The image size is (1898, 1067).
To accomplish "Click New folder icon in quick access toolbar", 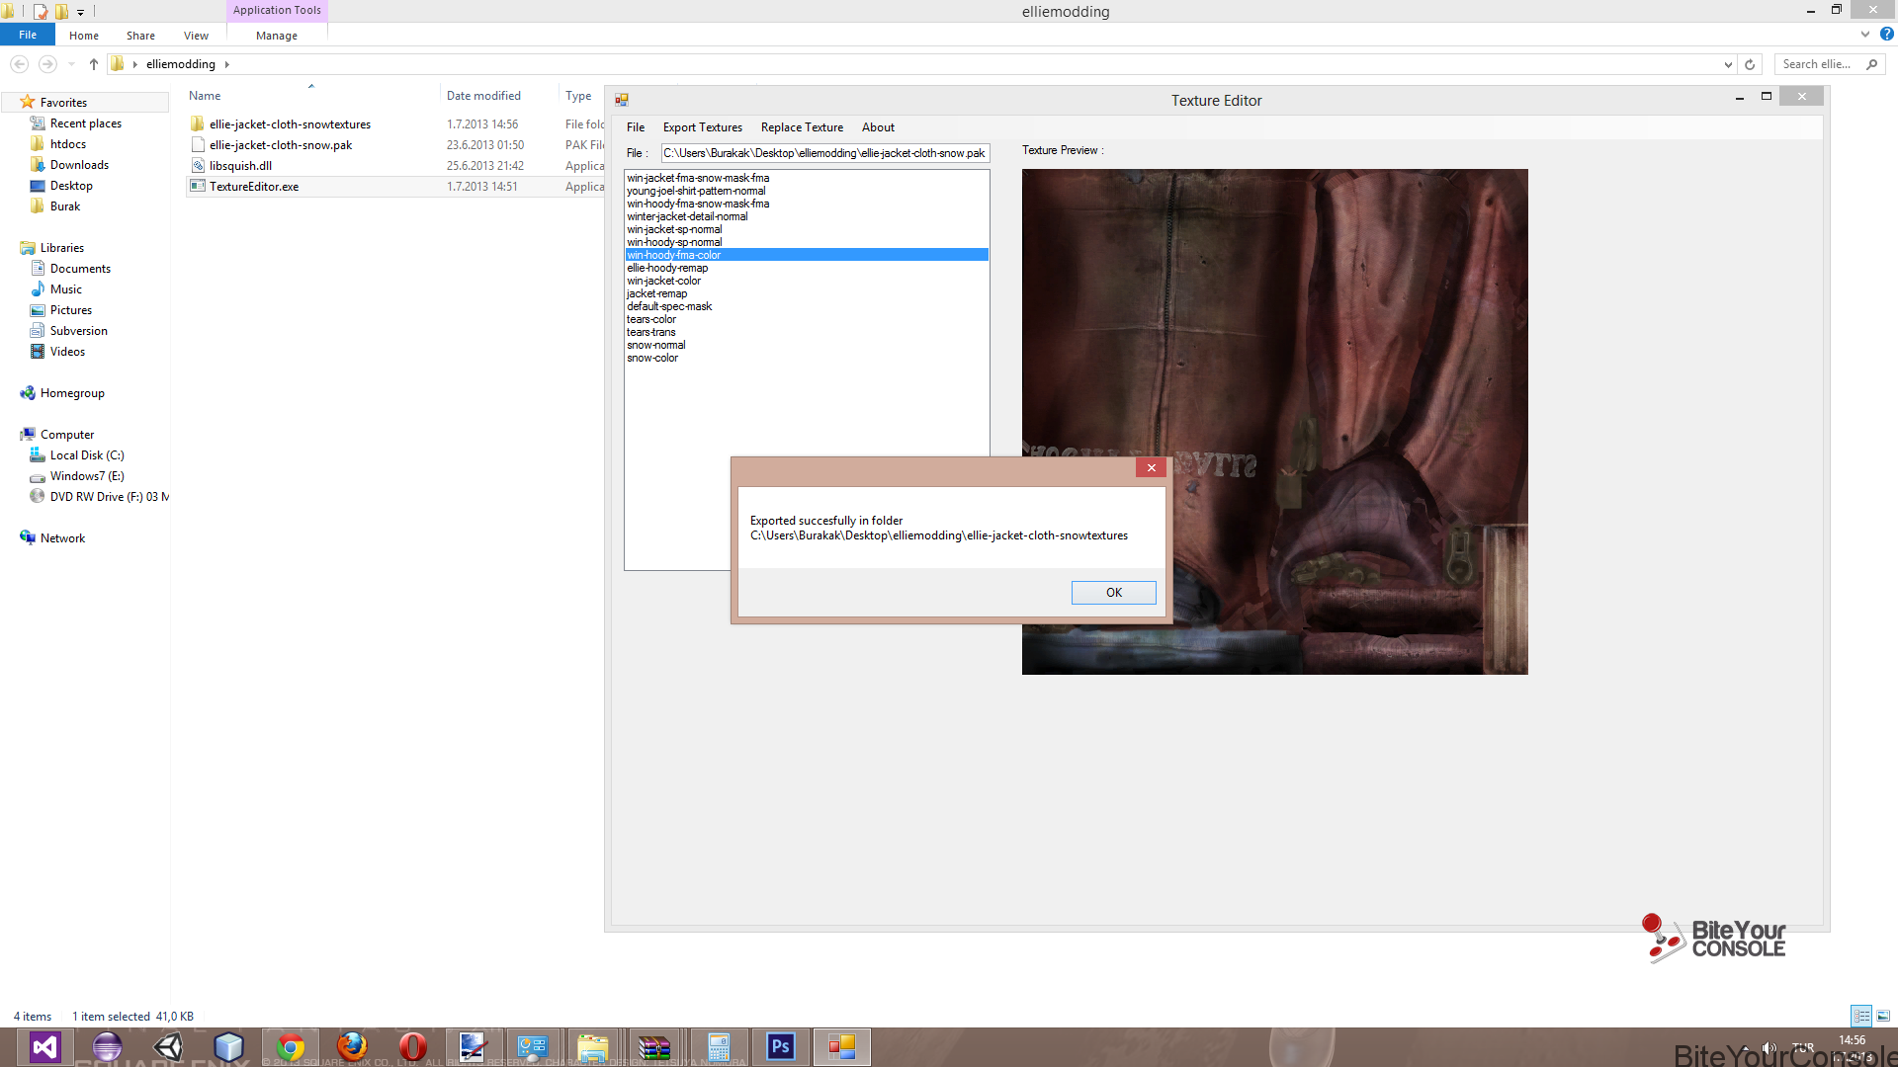I will (x=61, y=12).
